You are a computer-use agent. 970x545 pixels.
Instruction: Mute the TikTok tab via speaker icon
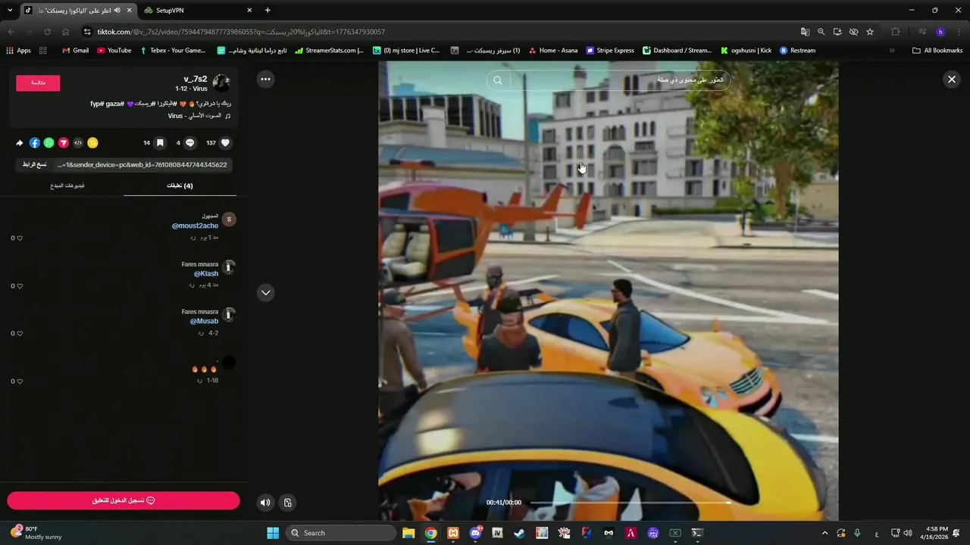coord(117,10)
